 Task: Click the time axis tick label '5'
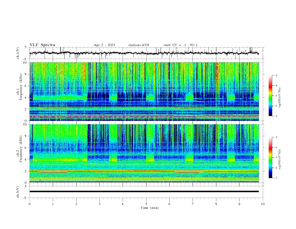[x=146, y=204]
